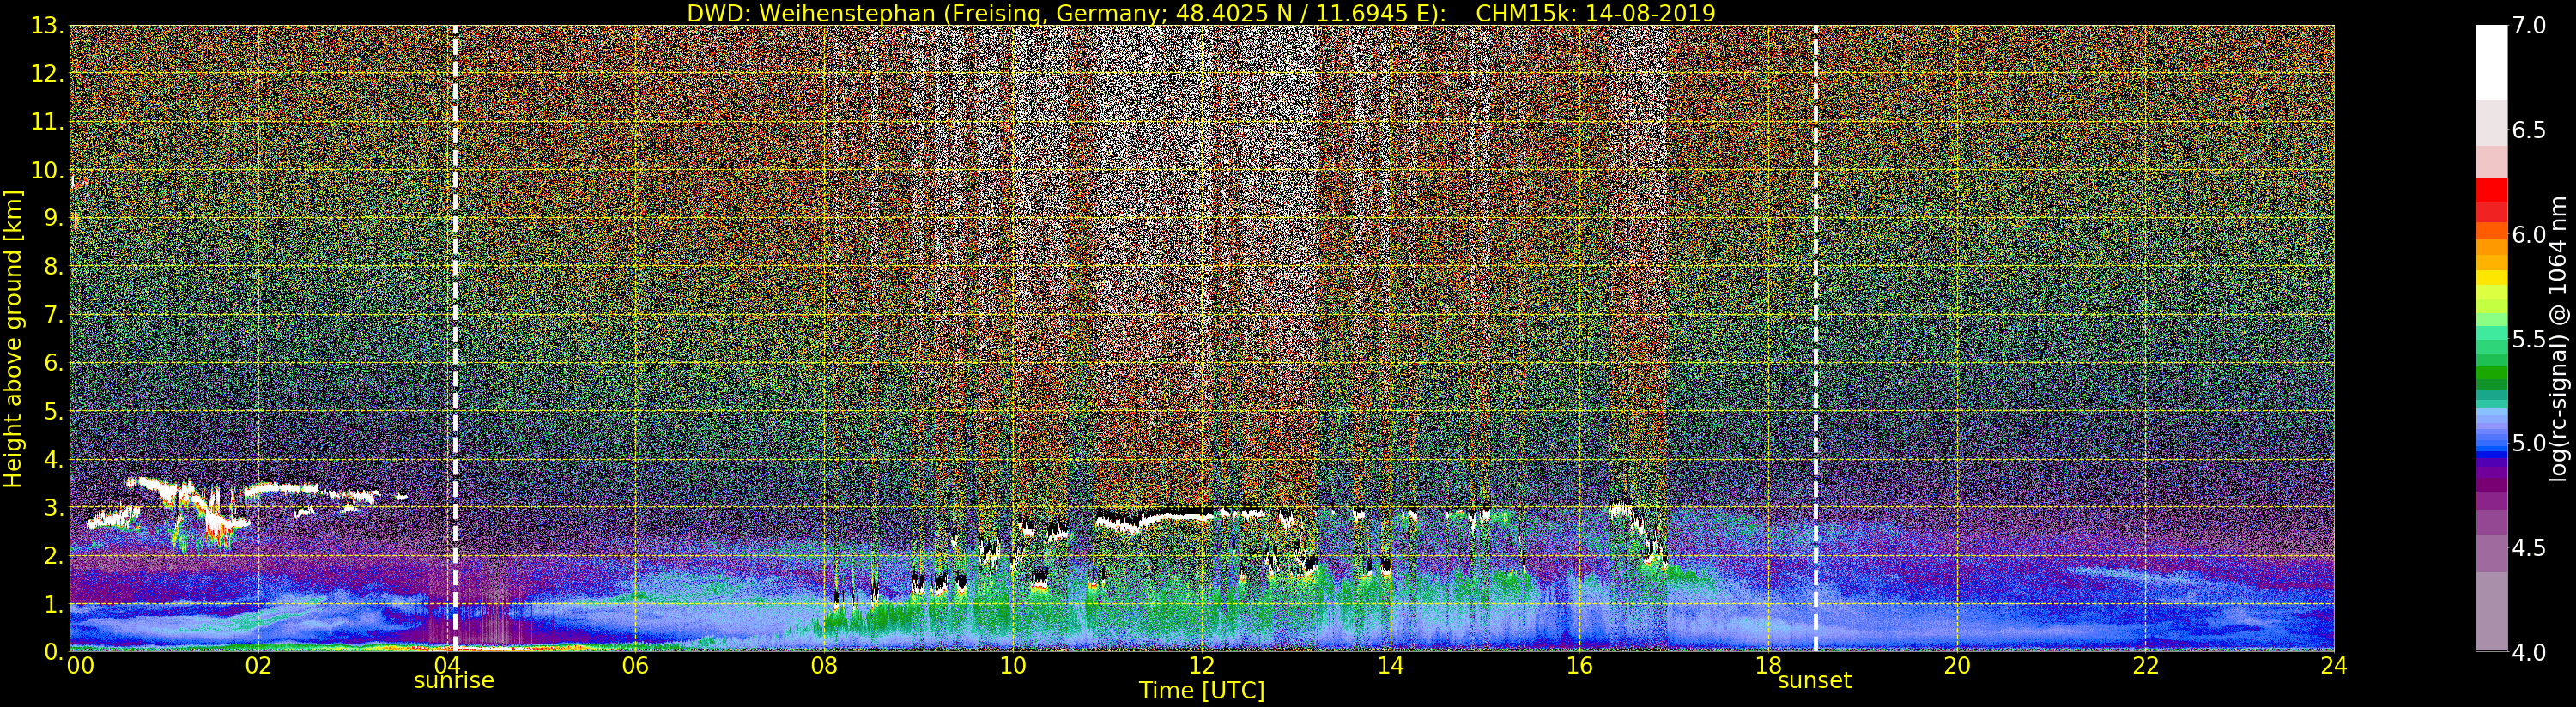Click the 'log(rc-signal) @ 1064 nm' colorbar label
Screen dimensions: 2576x707
(x=2559, y=339)
